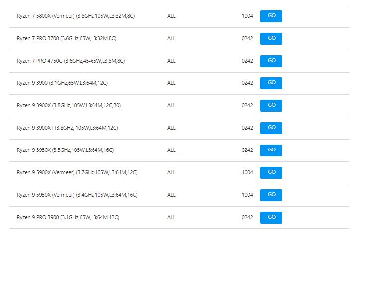Click 0242 in Ryzen 9 PRO 3900 row
373x298 pixels.
pyautogui.click(x=247, y=217)
